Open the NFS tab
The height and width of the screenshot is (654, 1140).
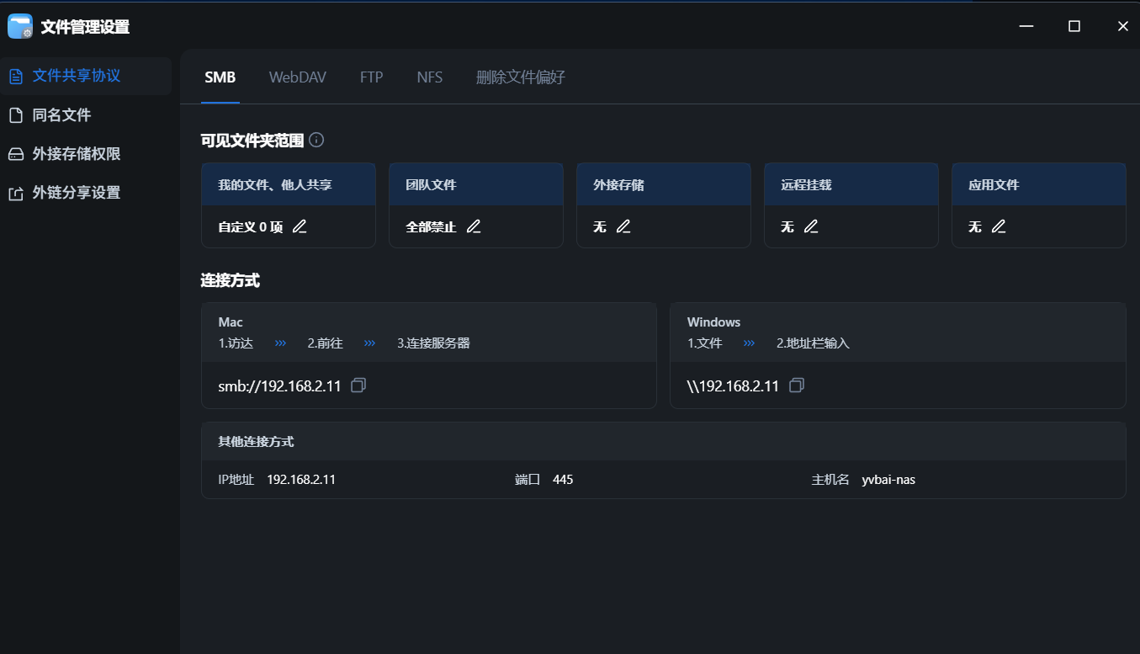click(430, 77)
